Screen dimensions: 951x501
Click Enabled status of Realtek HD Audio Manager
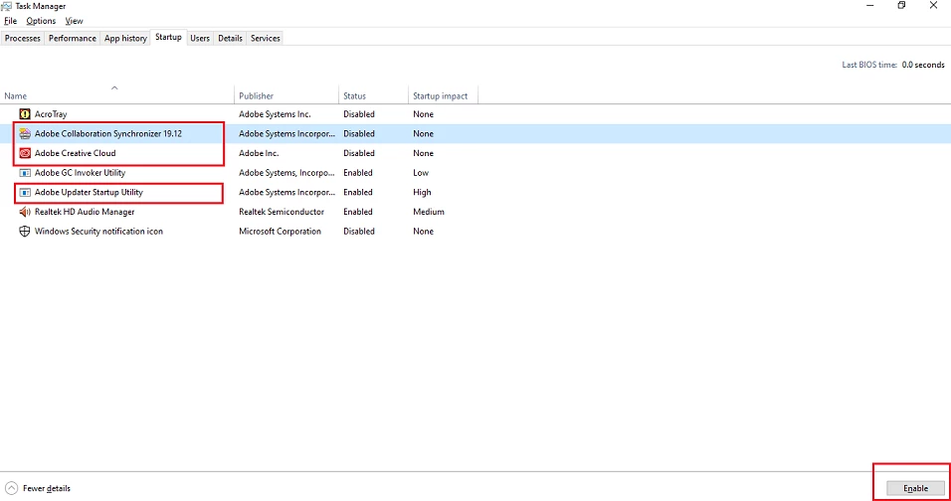click(x=358, y=212)
